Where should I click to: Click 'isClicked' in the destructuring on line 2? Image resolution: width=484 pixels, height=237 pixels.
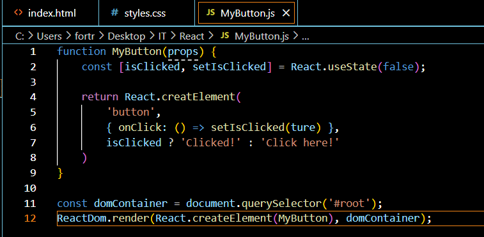(152, 67)
